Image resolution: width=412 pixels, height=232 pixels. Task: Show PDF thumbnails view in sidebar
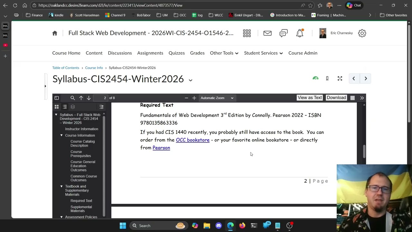pos(57,107)
